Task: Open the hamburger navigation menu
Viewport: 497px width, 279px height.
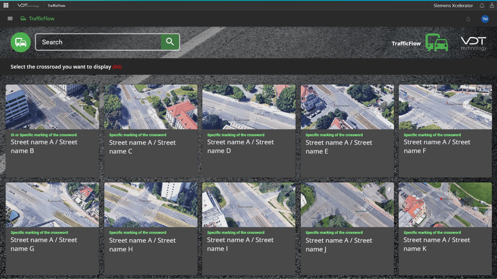Action: pyautogui.click(x=10, y=19)
